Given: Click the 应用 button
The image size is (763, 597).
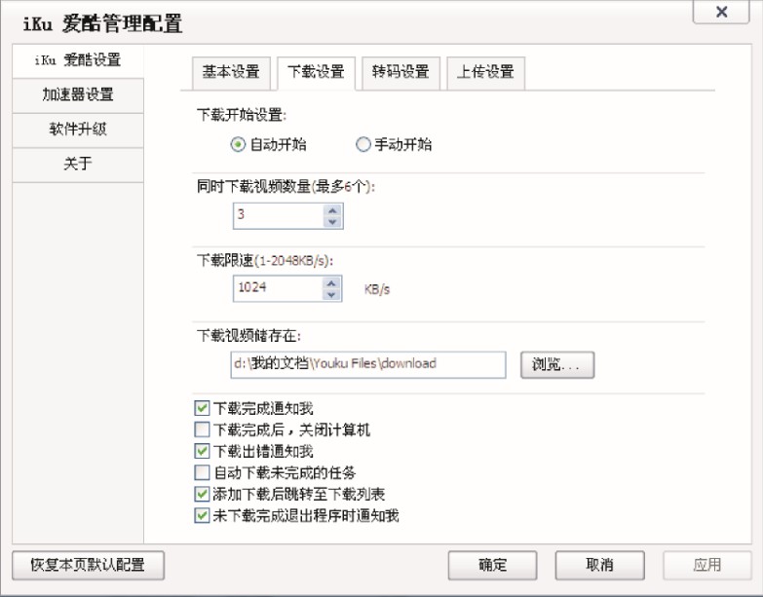Looking at the screenshot, I should pos(707,566).
